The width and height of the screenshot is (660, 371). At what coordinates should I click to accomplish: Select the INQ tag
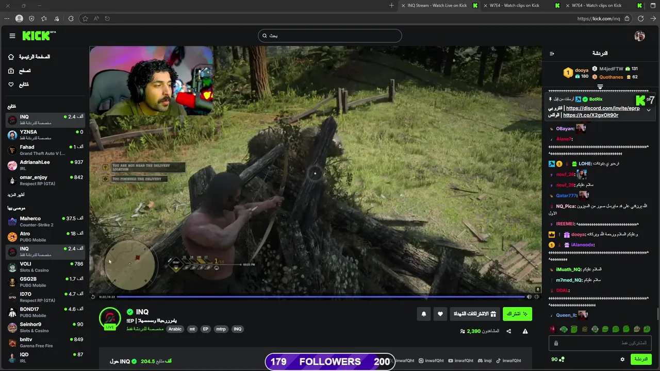(x=237, y=329)
